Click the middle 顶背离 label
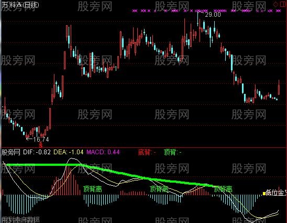The width and height of the screenshot is (287, 223). click(159, 189)
